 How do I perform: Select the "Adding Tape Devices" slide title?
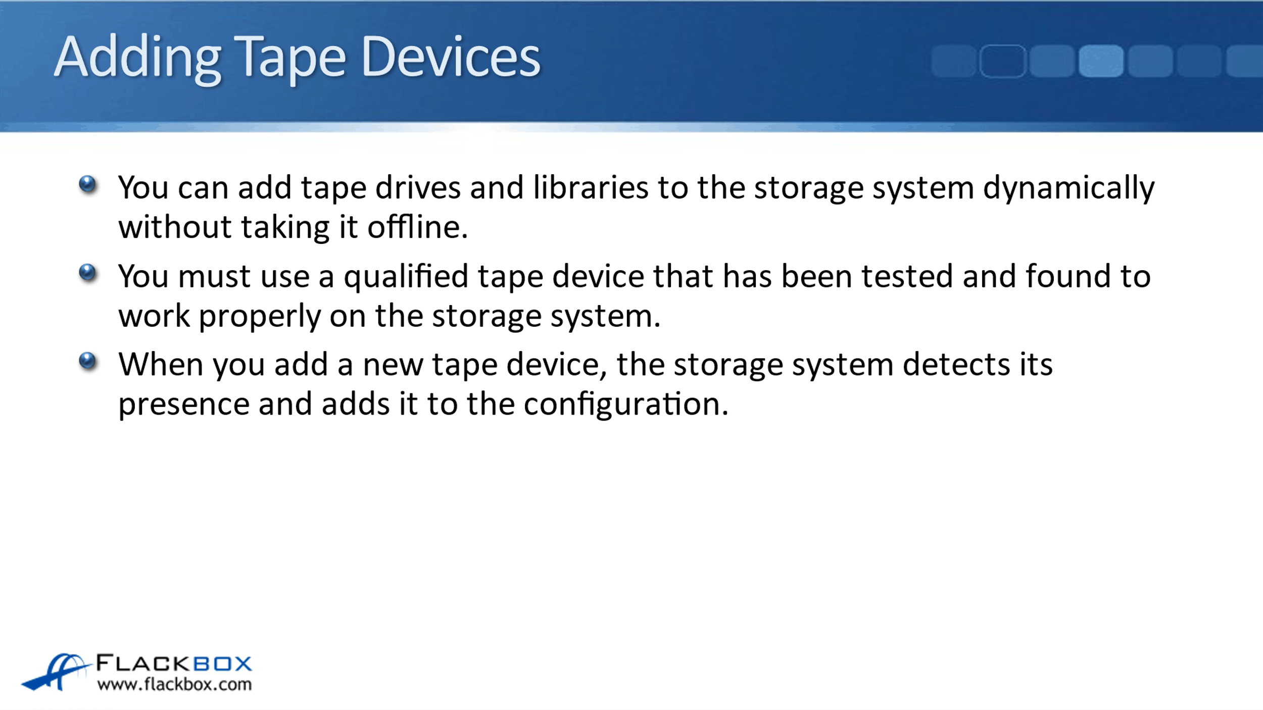[x=297, y=57]
